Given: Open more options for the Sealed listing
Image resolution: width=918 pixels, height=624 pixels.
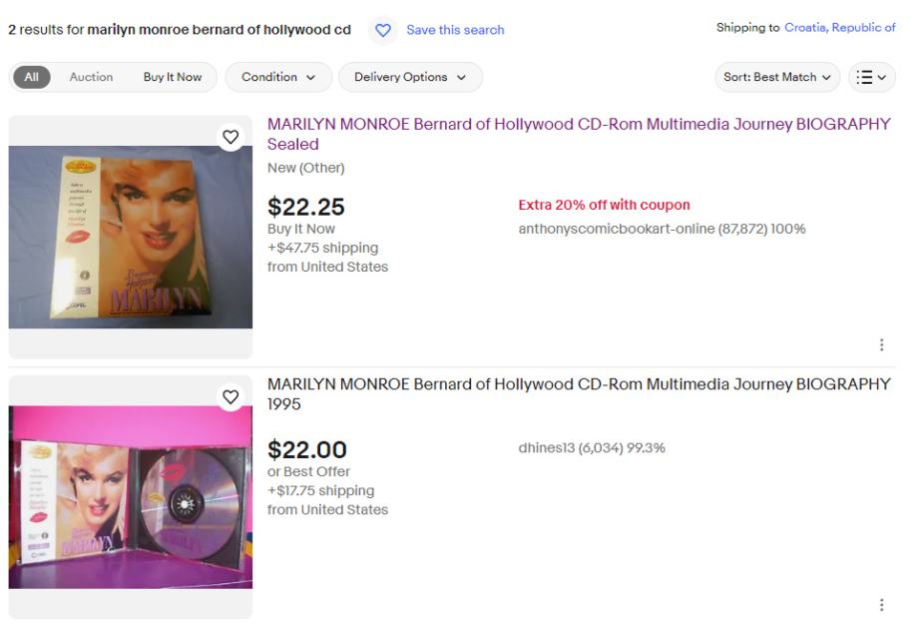Looking at the screenshot, I should click(881, 344).
